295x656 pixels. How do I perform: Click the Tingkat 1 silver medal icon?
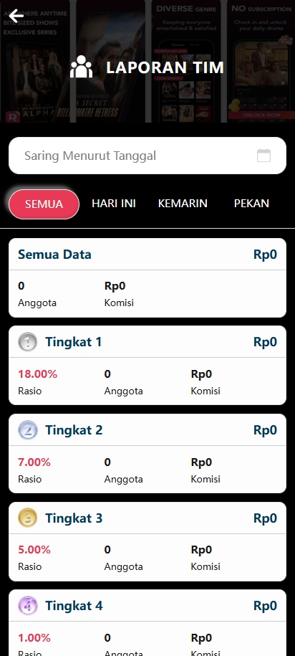coord(28,342)
